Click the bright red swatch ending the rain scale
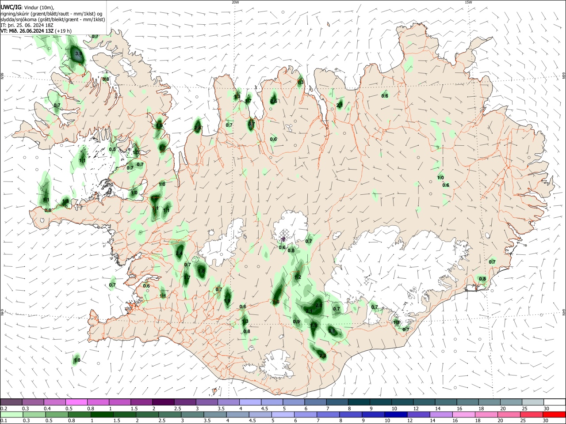566x424 pixels. tap(554, 415)
